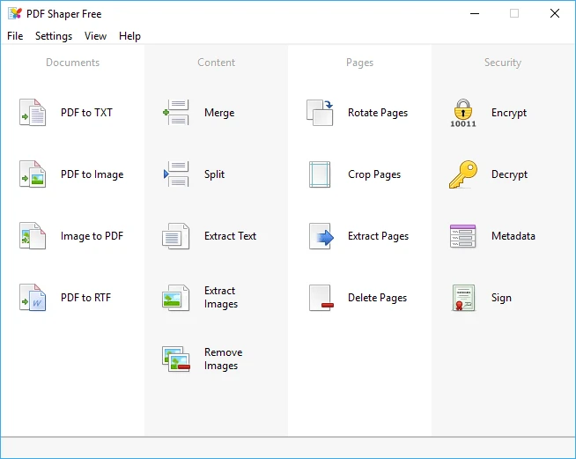This screenshot has height=459, width=576.
Task: Click the PDF to TXT document icon
Action: pyautogui.click(x=33, y=113)
